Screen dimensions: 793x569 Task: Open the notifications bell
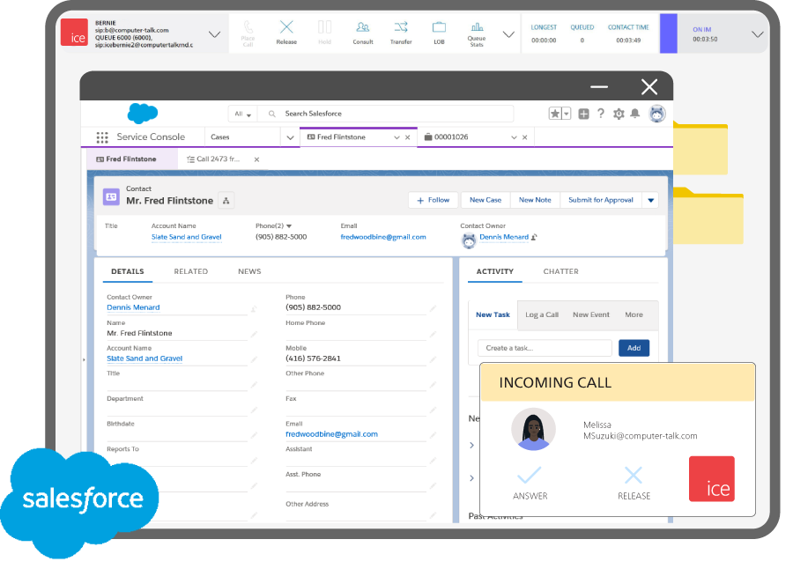click(634, 114)
